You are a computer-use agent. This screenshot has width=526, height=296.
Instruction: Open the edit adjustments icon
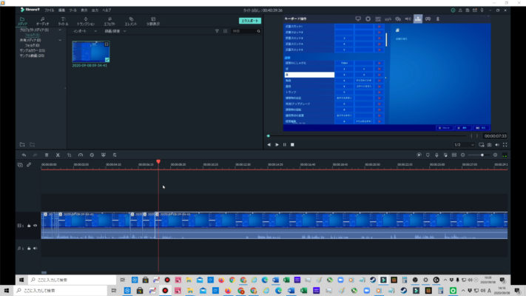(115, 155)
